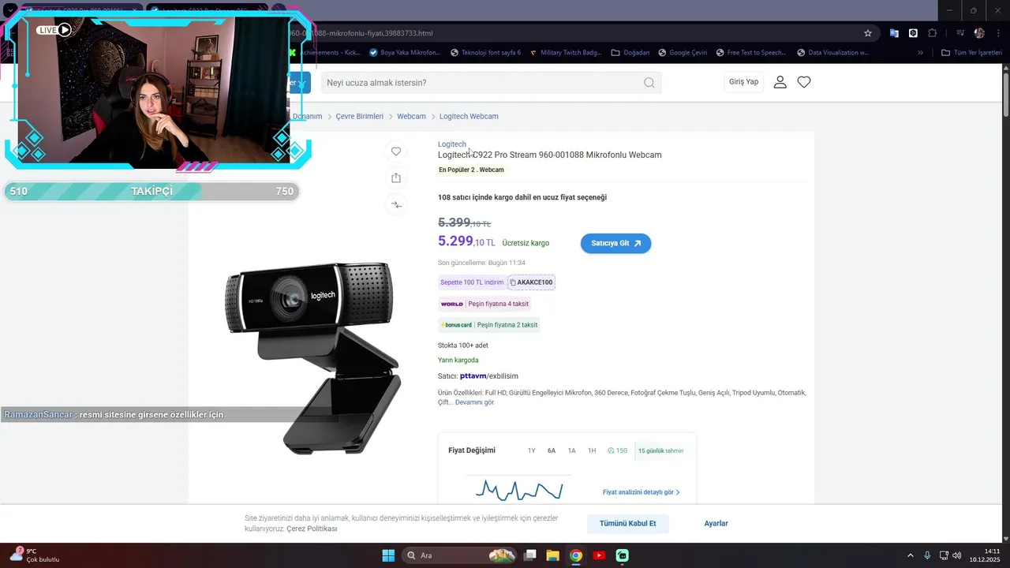Open the Çevre Birimleri breadcrumb
The image size is (1010, 568).
(x=359, y=116)
